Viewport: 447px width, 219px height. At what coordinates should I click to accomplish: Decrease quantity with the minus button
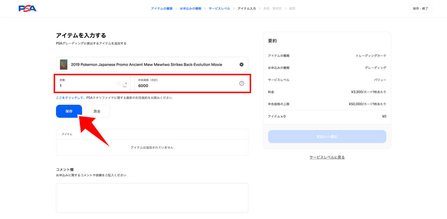119,83
